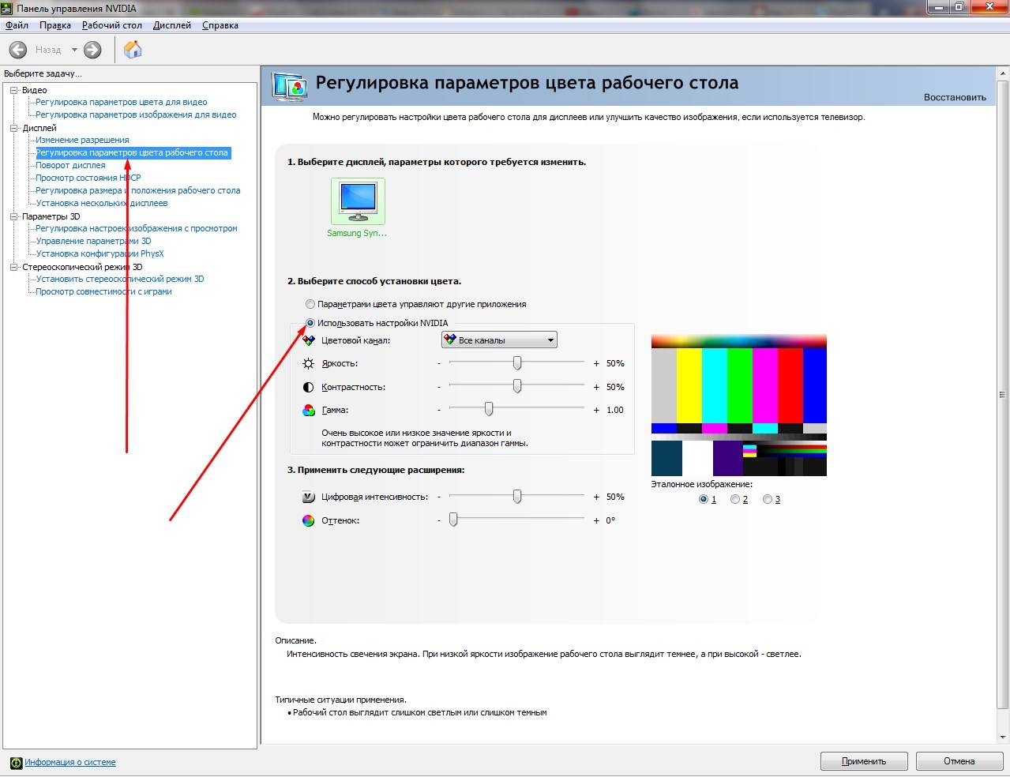Click the Отмена button
This screenshot has width=1010, height=777.
[959, 762]
